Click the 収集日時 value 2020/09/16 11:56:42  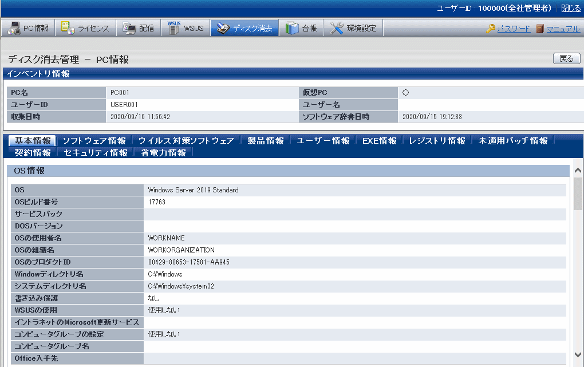point(140,117)
